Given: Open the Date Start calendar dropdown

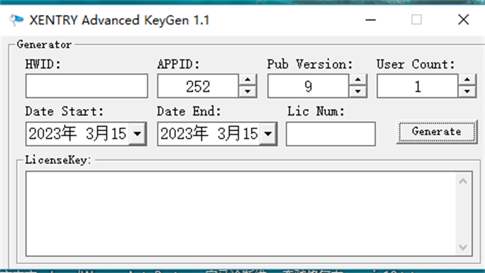Looking at the screenshot, I should (137, 134).
